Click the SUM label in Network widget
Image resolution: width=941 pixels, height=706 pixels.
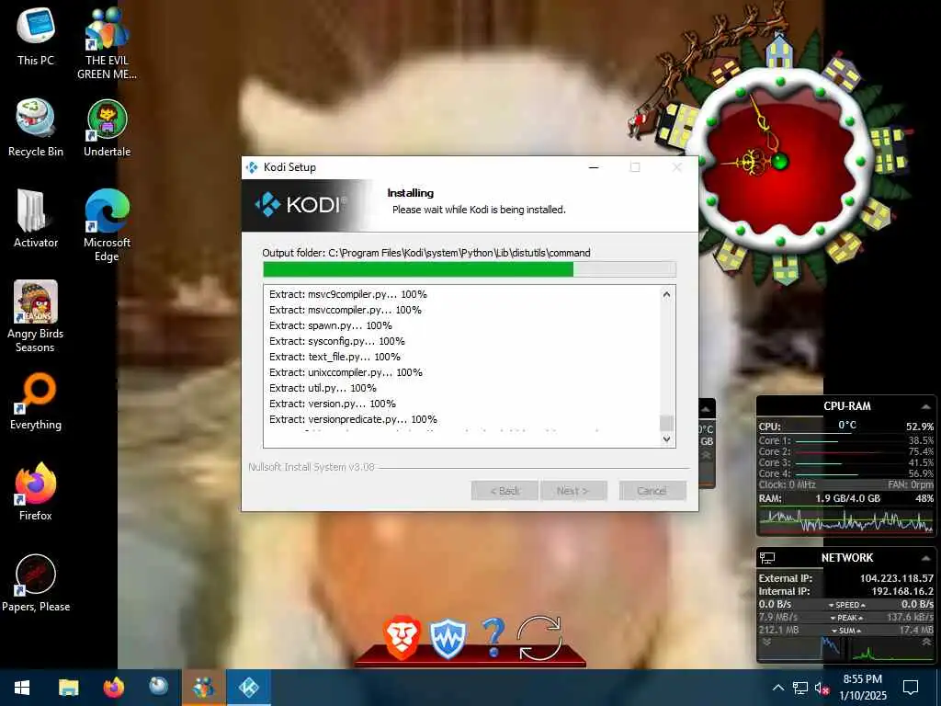click(846, 631)
